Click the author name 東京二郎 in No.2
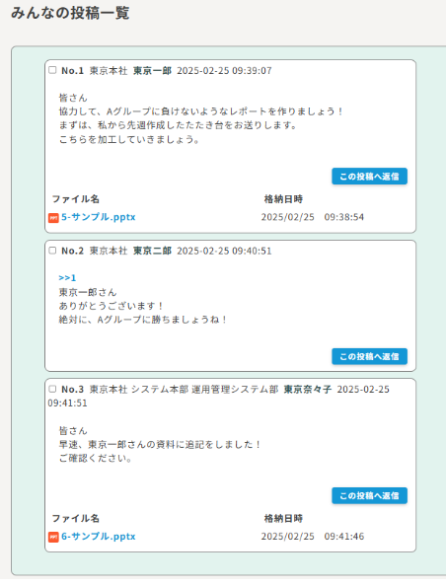The image size is (446, 586). point(152,251)
